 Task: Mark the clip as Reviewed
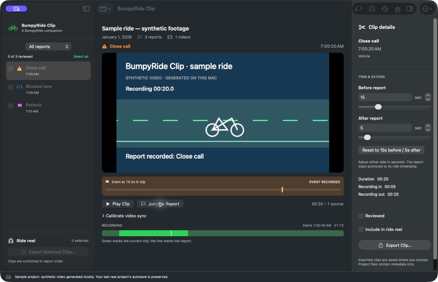(x=361, y=216)
